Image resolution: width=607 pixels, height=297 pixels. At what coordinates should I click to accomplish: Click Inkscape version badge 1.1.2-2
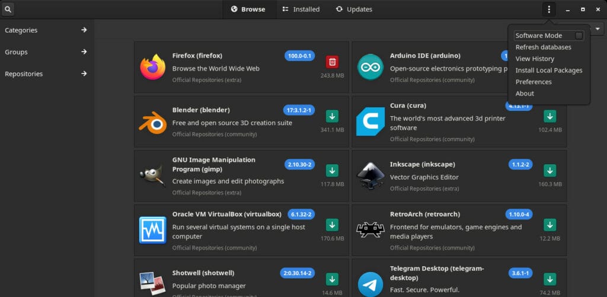click(520, 165)
